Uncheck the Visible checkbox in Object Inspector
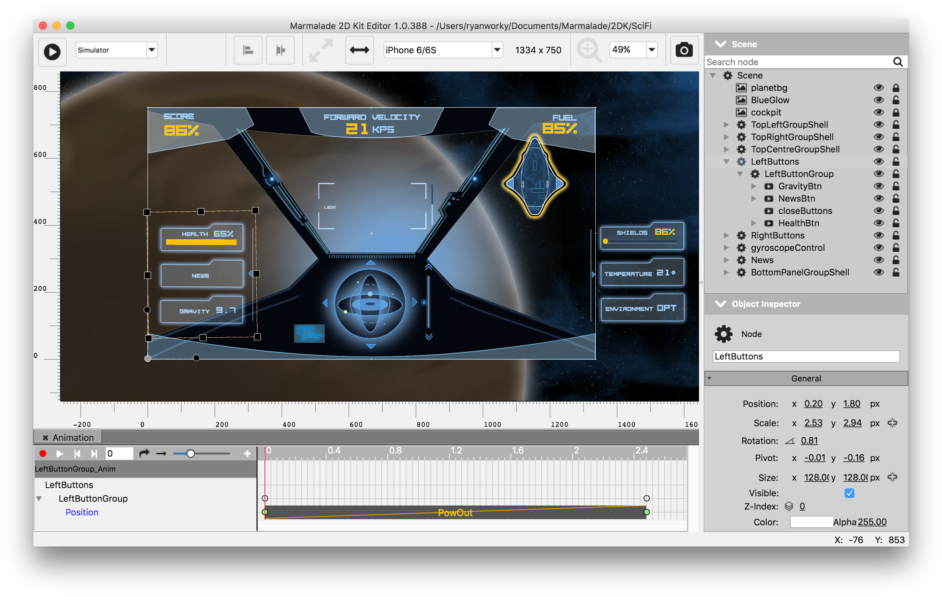942x597 pixels. 849,493
